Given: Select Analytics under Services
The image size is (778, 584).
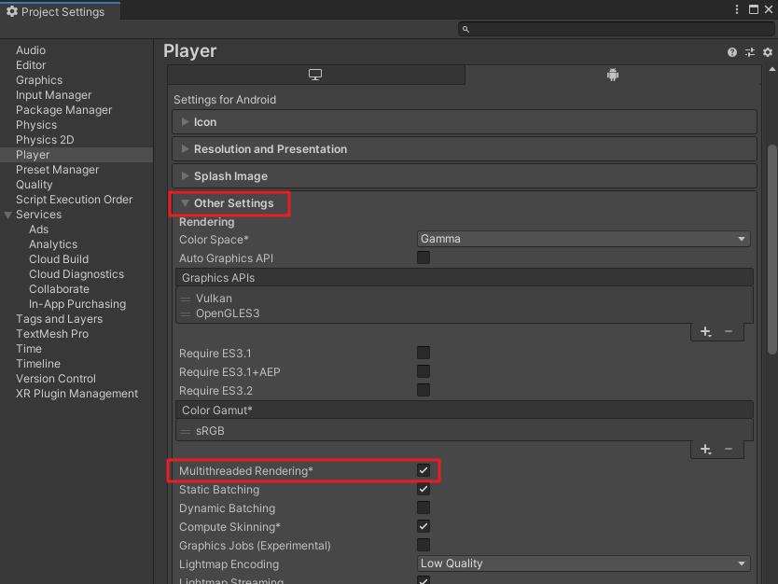Looking at the screenshot, I should [x=53, y=244].
